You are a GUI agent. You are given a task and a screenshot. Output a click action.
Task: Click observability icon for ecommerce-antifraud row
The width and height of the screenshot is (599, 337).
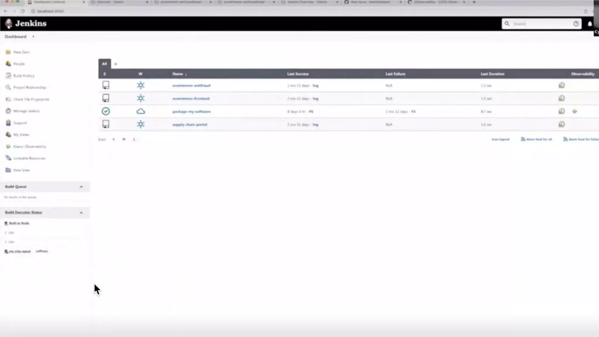(561, 85)
